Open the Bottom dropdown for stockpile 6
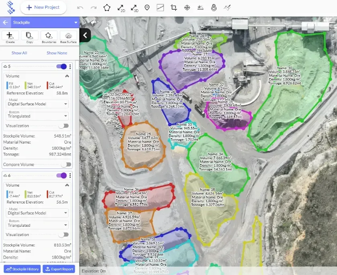Screen dimensions: 337x275 coord(37,225)
